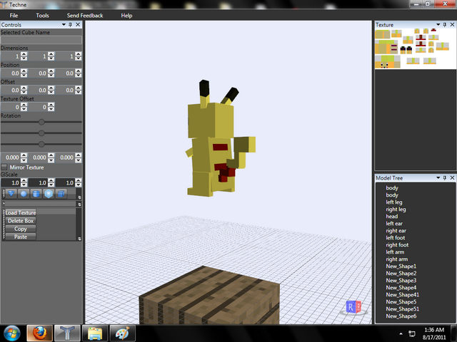This screenshot has height=342, width=457.
Task: Select the 'left ear' item in Model Tree
Action: point(394,224)
